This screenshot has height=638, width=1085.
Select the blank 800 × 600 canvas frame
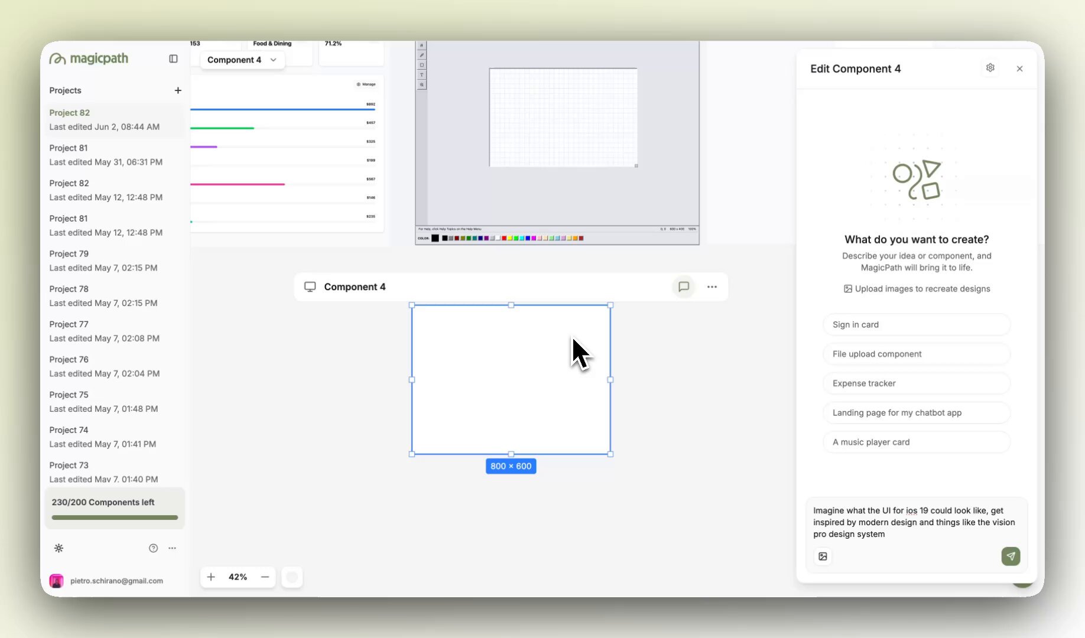tap(511, 380)
